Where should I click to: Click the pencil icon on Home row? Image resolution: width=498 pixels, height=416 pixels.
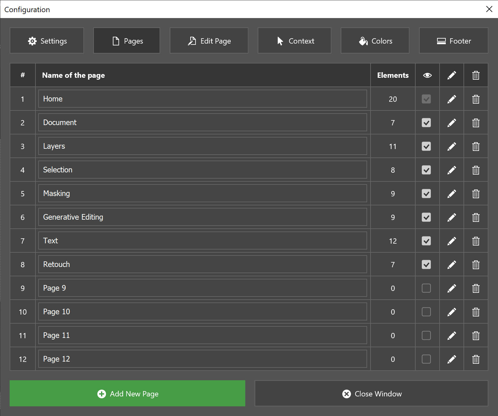point(452,99)
